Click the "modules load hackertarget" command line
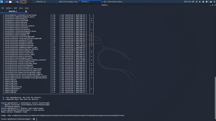Viewport: 216px width, 121px height. pyautogui.click(x=22, y=108)
